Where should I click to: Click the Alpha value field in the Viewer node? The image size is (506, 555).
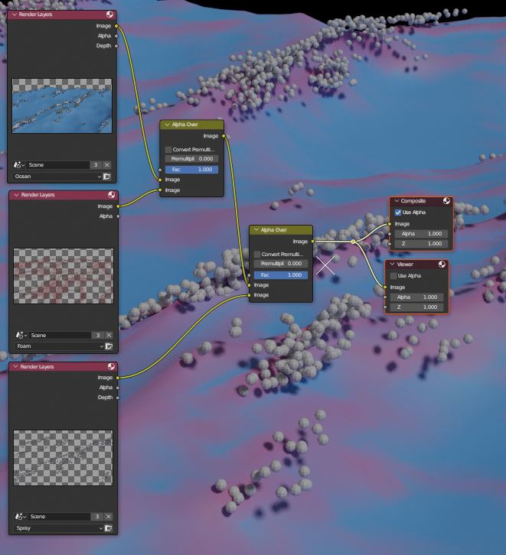coord(418,297)
